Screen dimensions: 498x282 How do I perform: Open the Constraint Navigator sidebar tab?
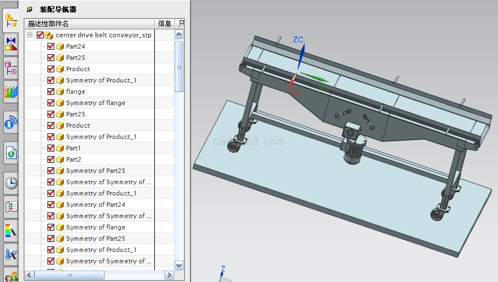tap(11, 44)
